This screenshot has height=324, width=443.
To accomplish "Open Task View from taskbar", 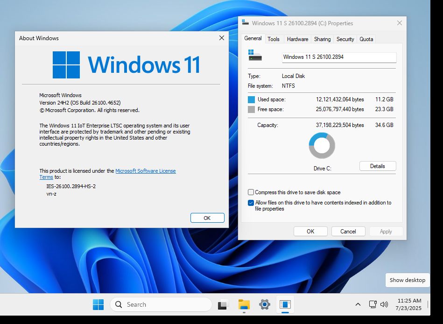I will [223, 304].
